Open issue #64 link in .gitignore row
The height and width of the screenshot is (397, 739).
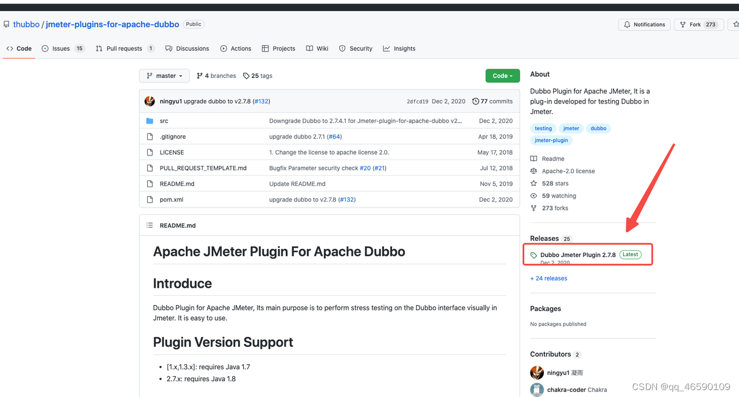click(334, 136)
